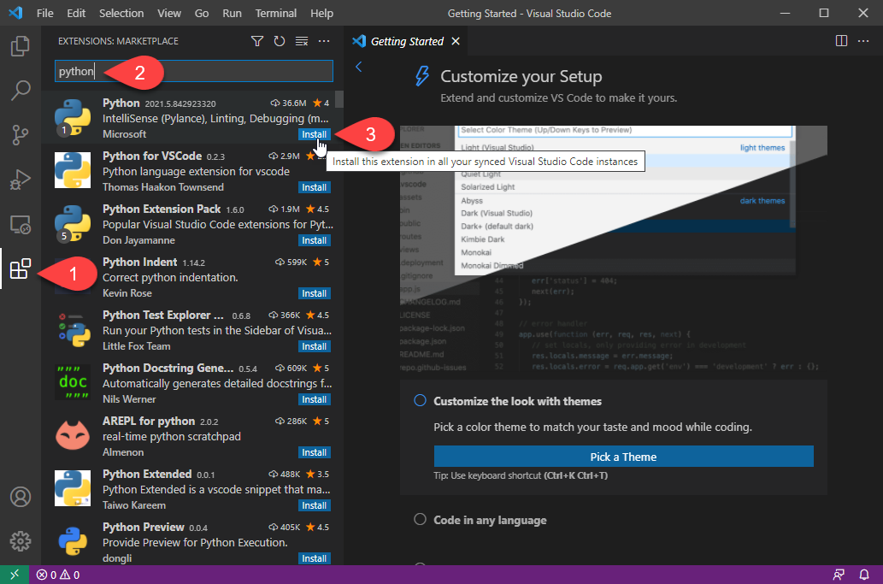Open the Run menu

click(x=232, y=13)
